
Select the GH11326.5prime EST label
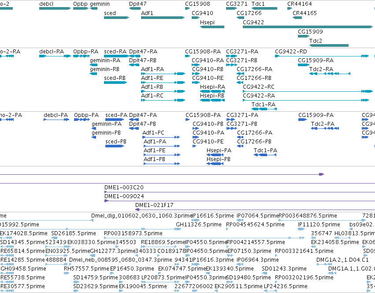[199, 225]
